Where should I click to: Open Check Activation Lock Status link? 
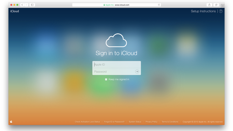point(87,122)
